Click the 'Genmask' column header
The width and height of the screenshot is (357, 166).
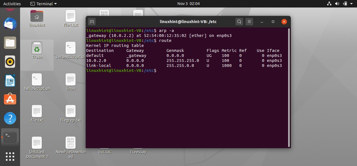[x=175, y=51]
